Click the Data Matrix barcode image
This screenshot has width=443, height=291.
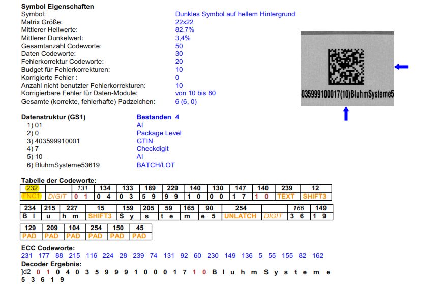346,67
